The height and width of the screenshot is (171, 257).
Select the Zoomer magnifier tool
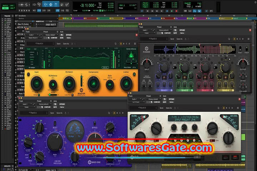39,5
